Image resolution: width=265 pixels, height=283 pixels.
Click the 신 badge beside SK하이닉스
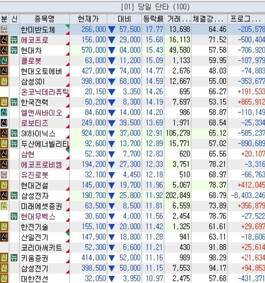[4, 133]
